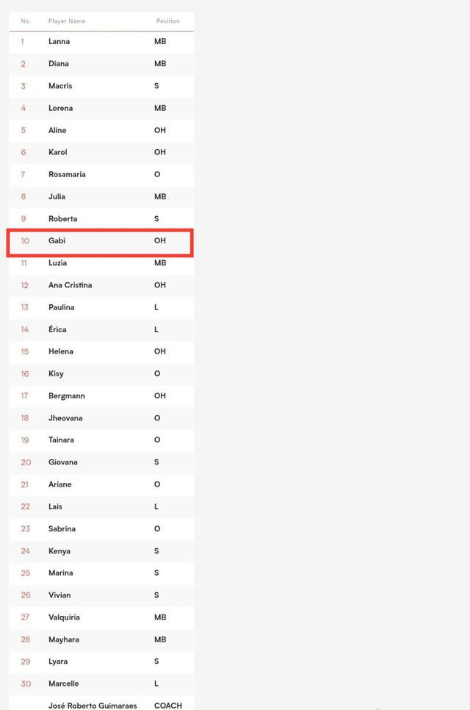This screenshot has height=710, width=470.
Task: Click the No. column header
Action: pyautogui.click(x=25, y=21)
